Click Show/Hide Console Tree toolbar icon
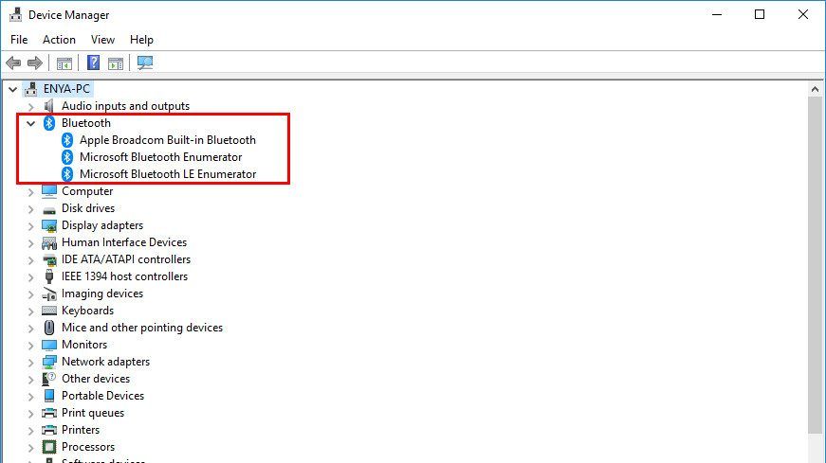 (x=64, y=63)
